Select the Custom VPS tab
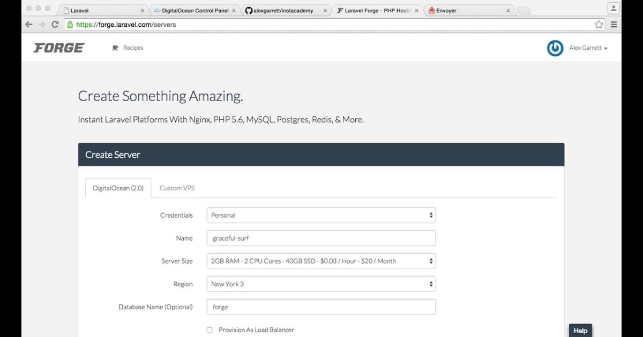 (x=177, y=188)
